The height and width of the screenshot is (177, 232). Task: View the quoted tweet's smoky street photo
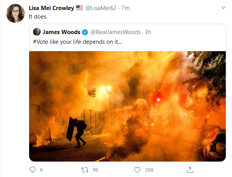point(128,106)
